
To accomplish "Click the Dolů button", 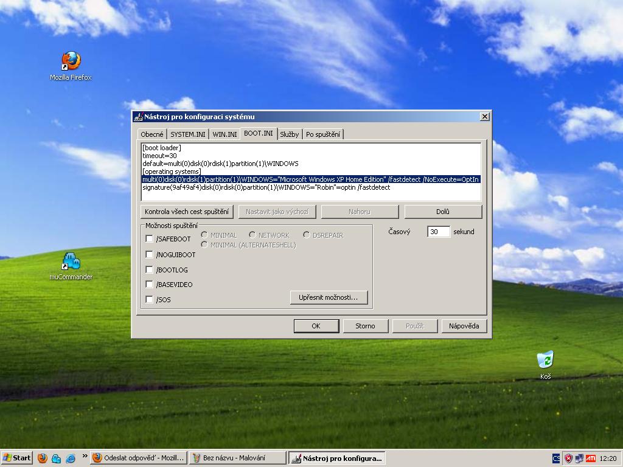I will pos(443,212).
